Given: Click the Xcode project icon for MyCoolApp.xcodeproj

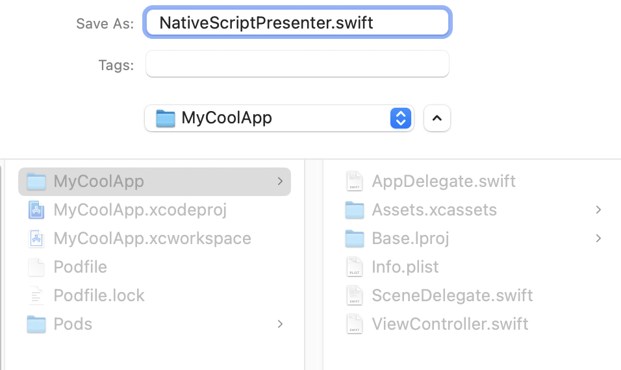Looking at the screenshot, I should coord(36,210).
